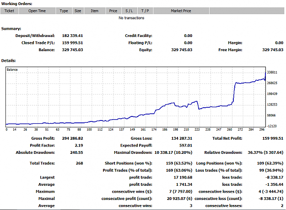The image size is (286, 210).
Task: Select consecutive losses value 4 (-3 444.74)
Action: coord(271,192)
